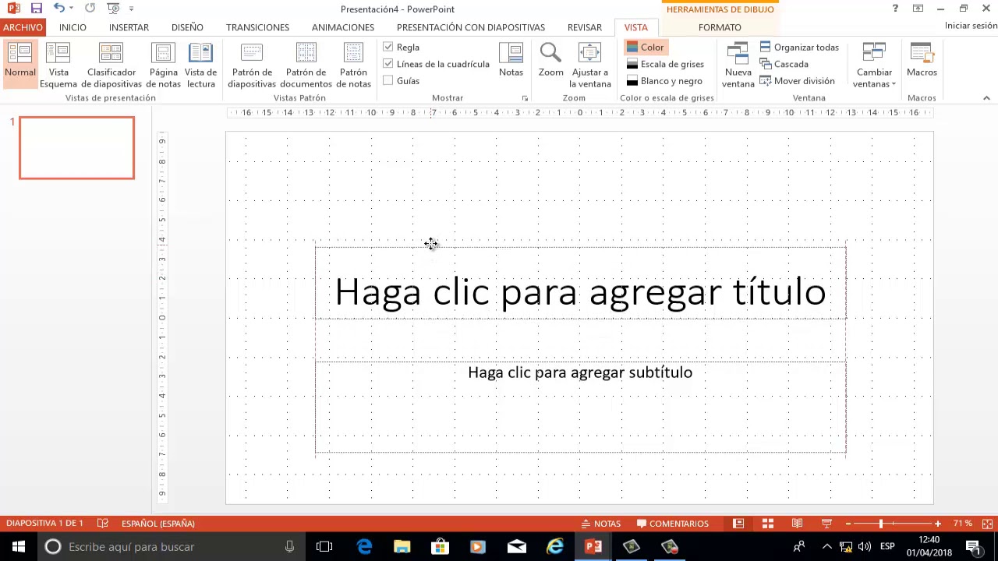The height and width of the screenshot is (561, 998).
Task: Click Ajustar a la ventana
Action: point(589,64)
